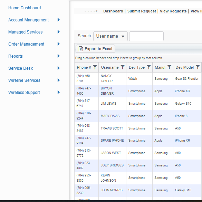This screenshot has width=202, height=202.
Task: Select BRYON DENVER username cell
Action: [112, 91]
